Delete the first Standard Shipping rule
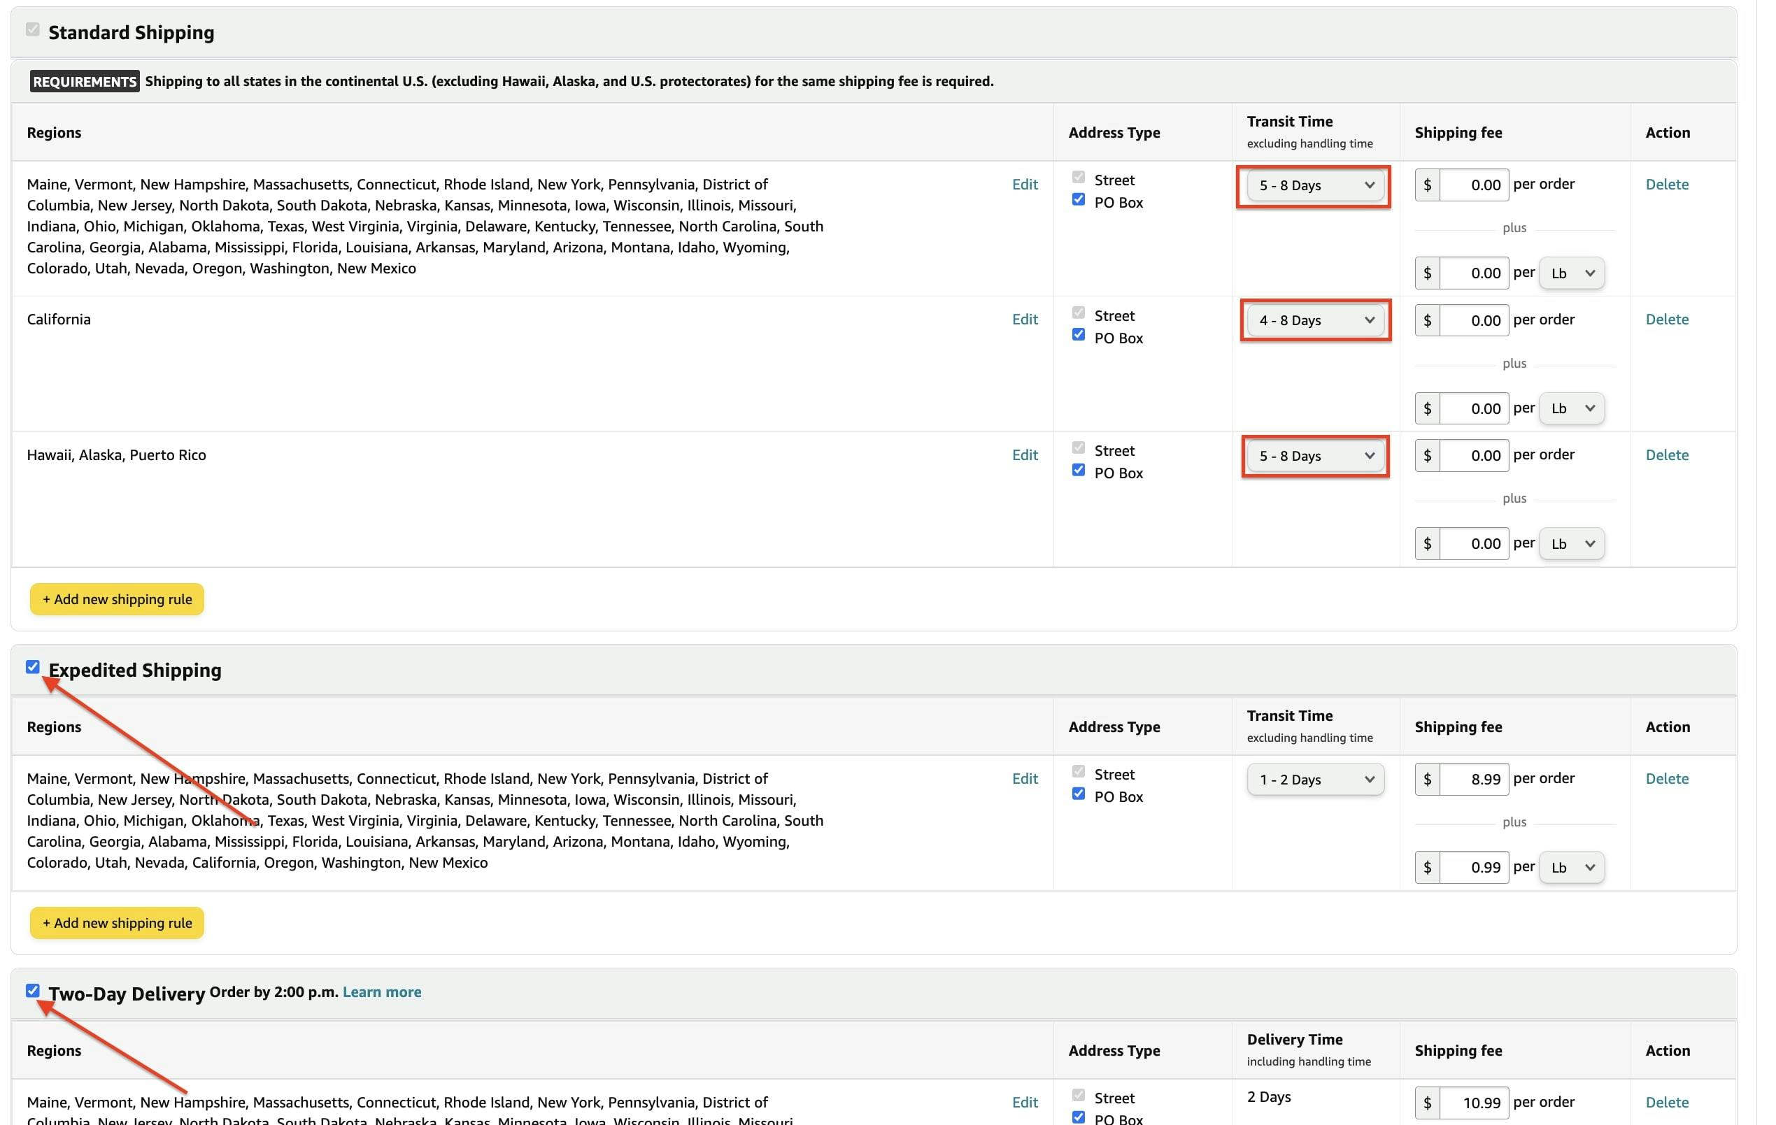Viewport: 1776px width, 1125px height. (1667, 184)
